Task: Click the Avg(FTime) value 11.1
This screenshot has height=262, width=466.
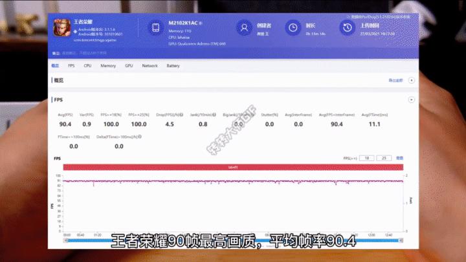Action: (375, 124)
